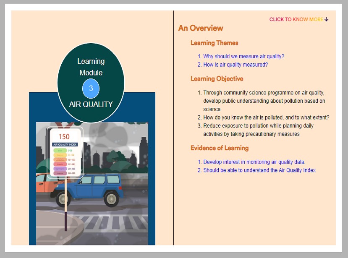Click the zebra crossing in the illustration
The height and width of the screenshot is (258, 348).
click(114, 222)
